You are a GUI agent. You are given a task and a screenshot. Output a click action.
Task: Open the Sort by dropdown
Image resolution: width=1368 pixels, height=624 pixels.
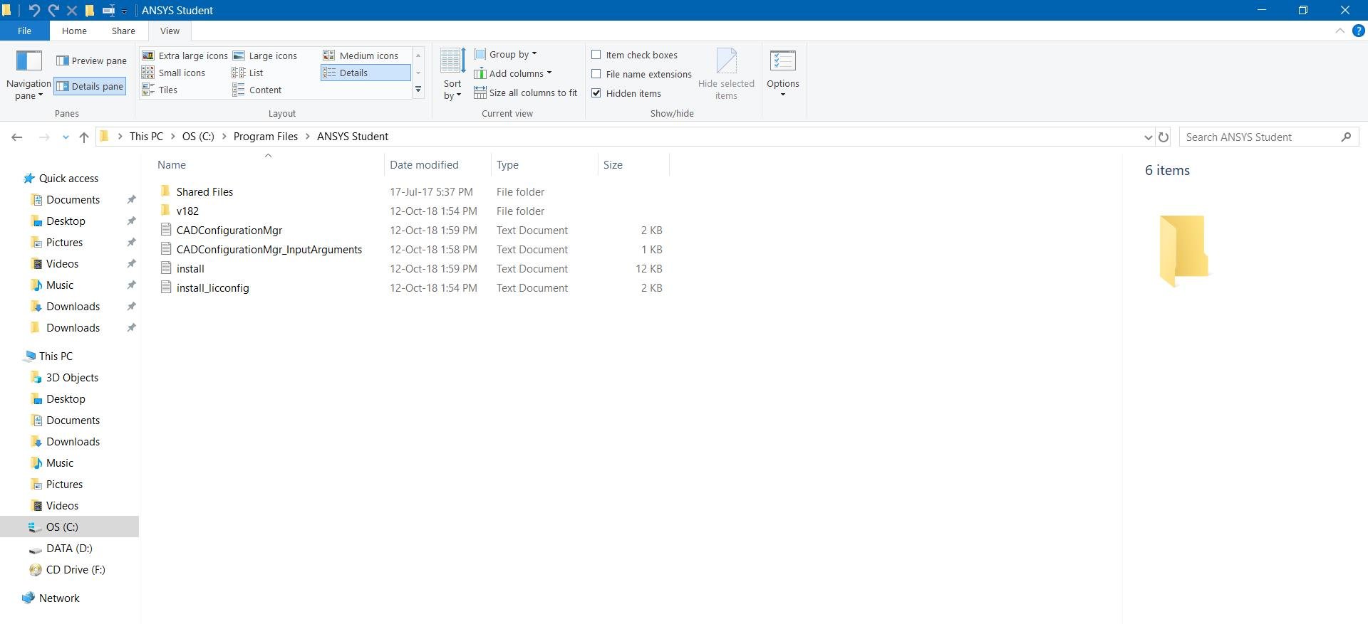click(452, 75)
